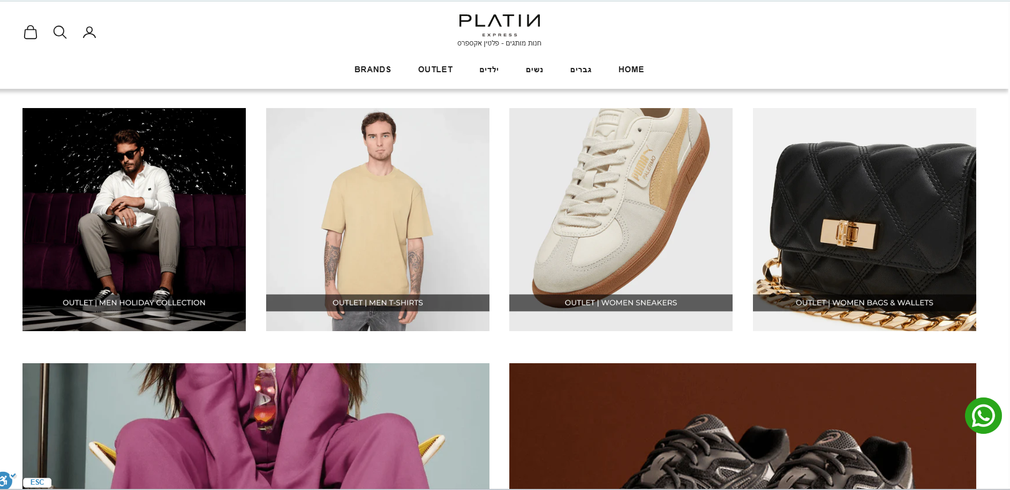Go to the HOME menu item
Screen dimensions: 1010x490
pyautogui.click(x=631, y=70)
